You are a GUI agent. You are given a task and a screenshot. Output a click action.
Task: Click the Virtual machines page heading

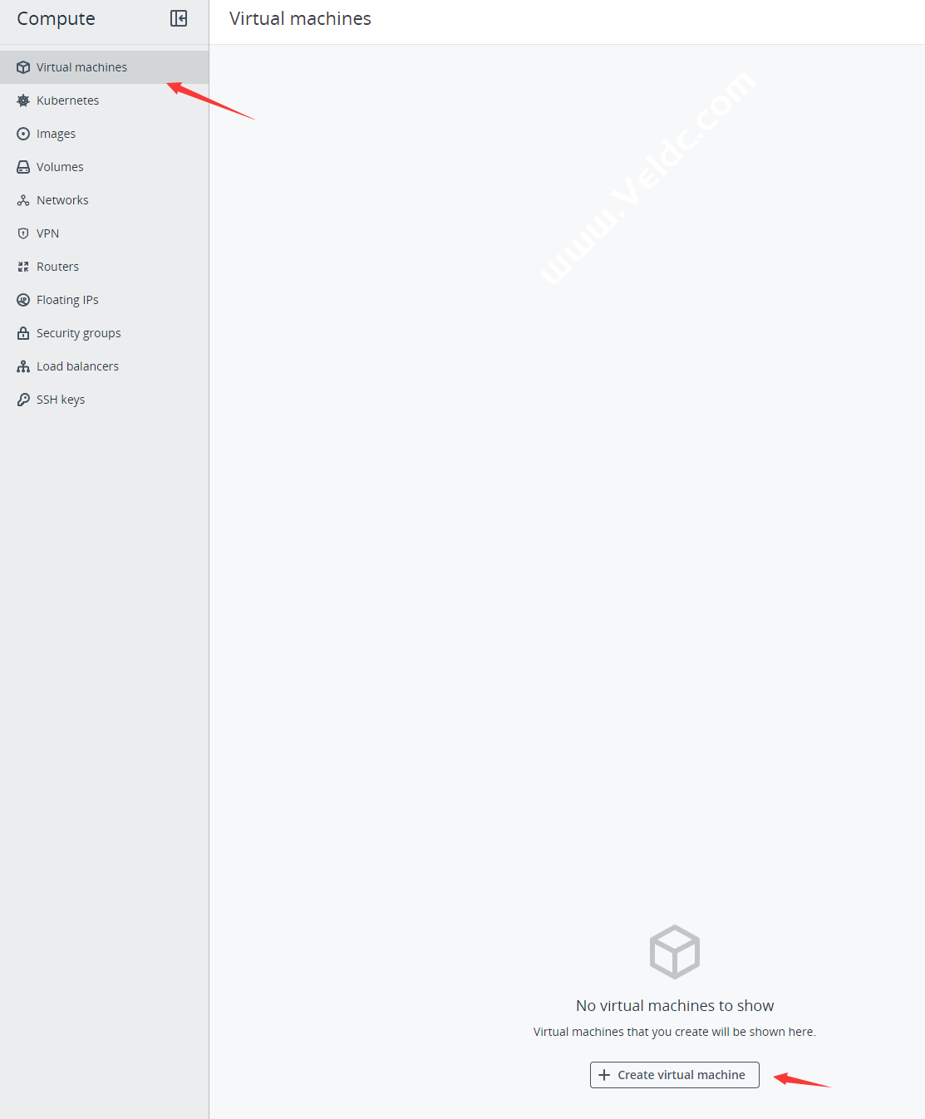[x=300, y=18]
